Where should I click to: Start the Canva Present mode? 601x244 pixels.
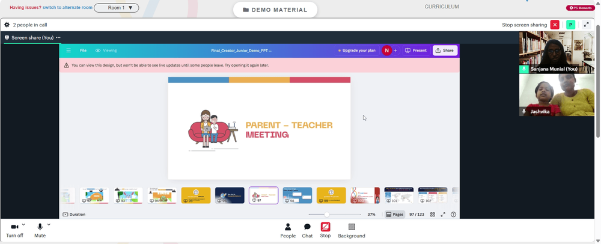416,50
